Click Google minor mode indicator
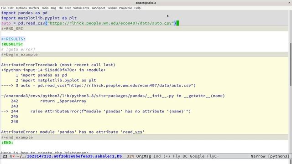The height and width of the screenshot is (164, 292). click(x=197, y=156)
